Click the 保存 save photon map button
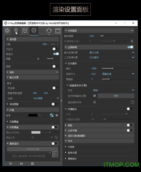This screenshot has height=172, width=141. coord(116,96)
